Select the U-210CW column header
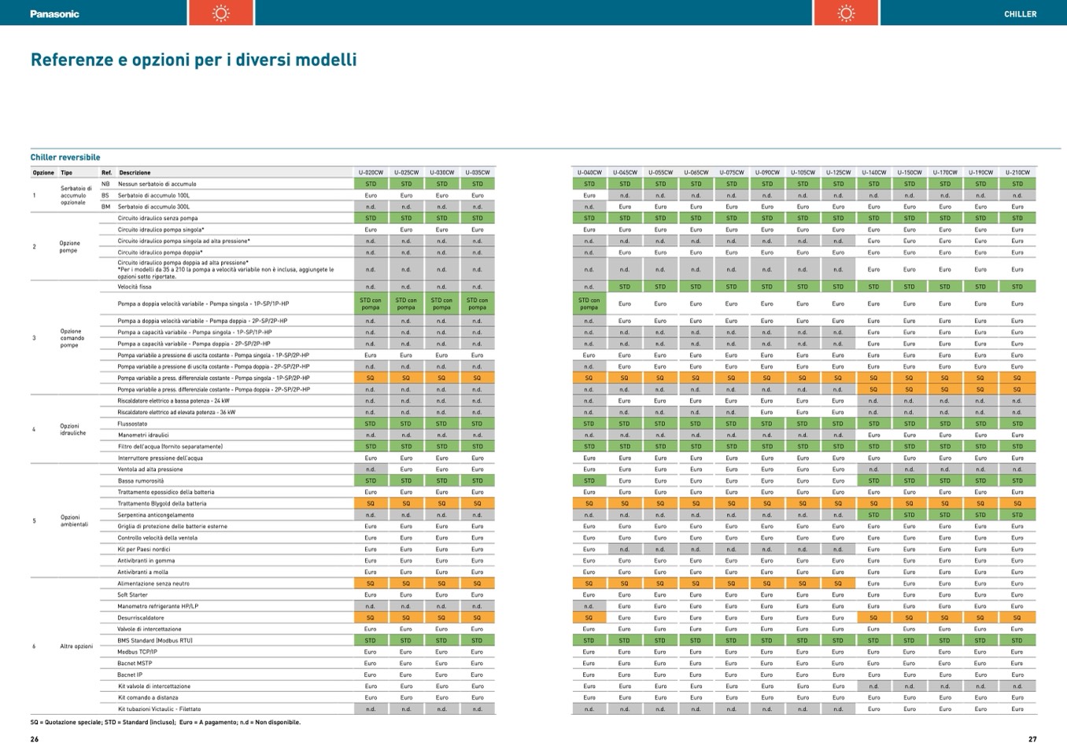This screenshot has width=1067, height=754. point(1017,172)
